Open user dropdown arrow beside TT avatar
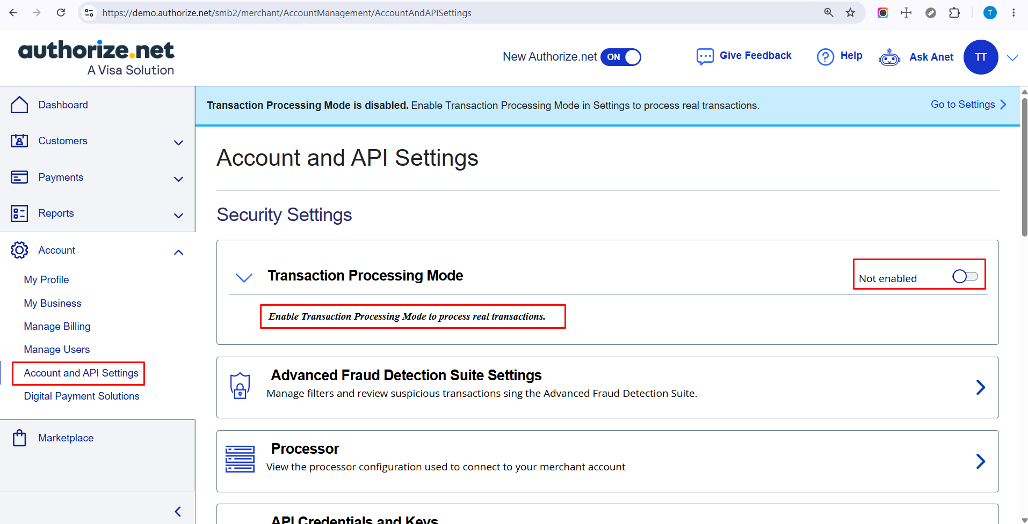Screen dimensions: 1028x524 (x=1012, y=58)
